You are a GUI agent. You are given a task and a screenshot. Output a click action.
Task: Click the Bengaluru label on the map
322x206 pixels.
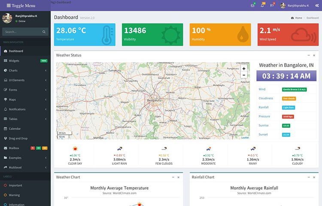coord(154,100)
